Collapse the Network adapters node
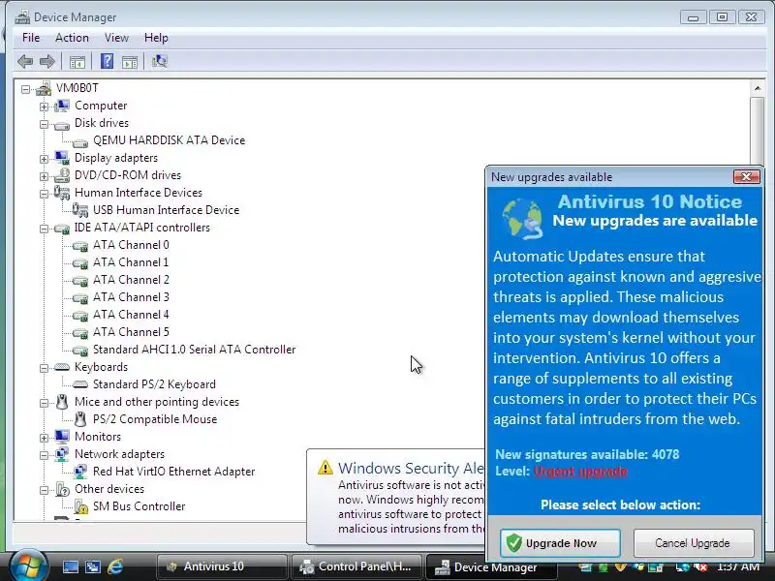 pos(44,455)
